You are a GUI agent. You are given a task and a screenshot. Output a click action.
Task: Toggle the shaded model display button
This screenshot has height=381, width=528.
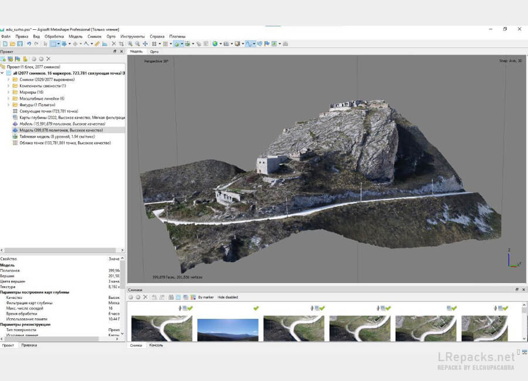point(177,44)
